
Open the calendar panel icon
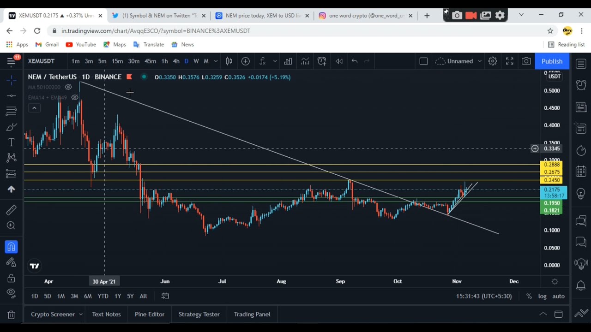click(x=581, y=172)
